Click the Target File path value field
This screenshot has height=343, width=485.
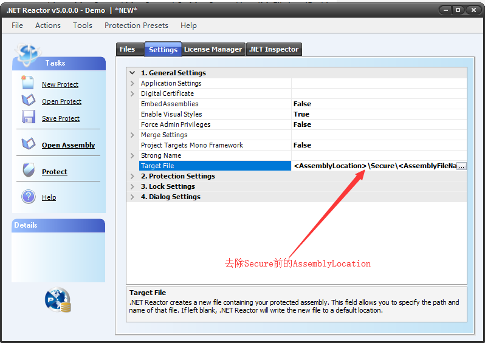click(374, 166)
